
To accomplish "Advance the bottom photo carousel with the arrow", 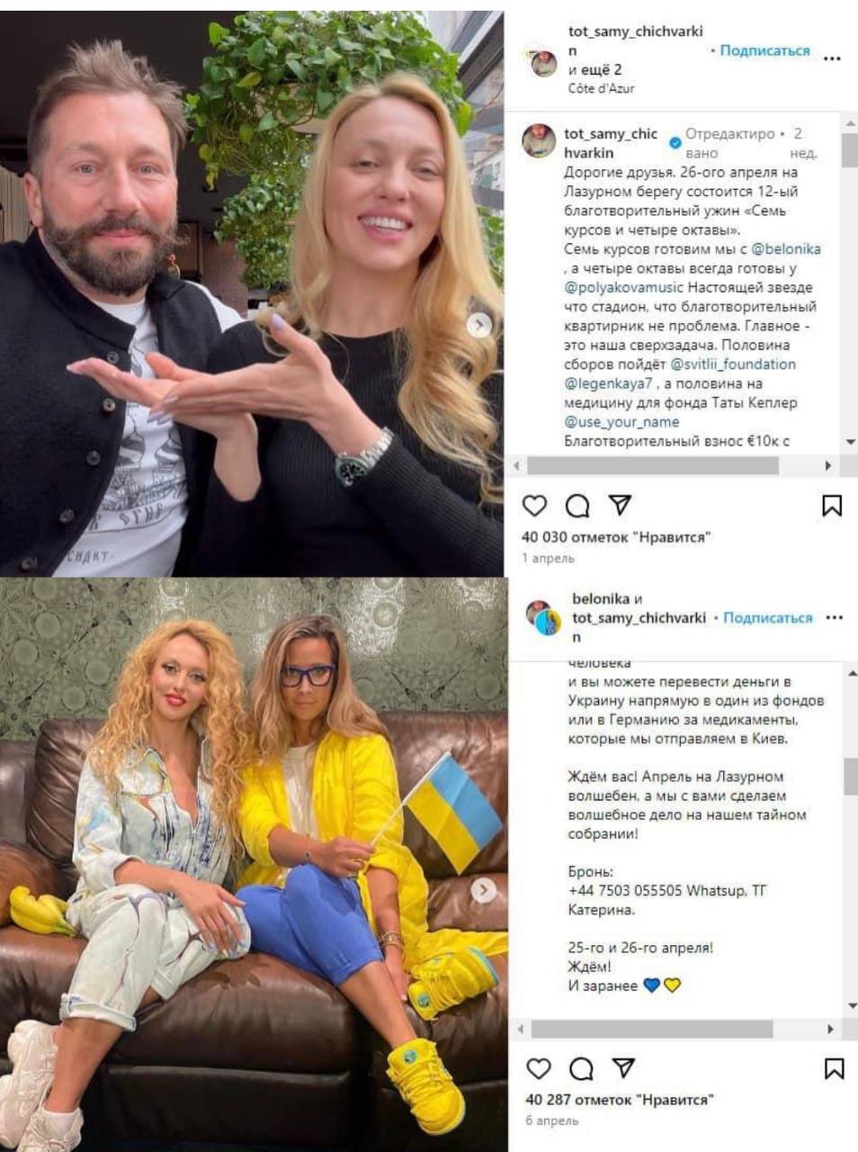I will pyautogui.click(x=484, y=890).
